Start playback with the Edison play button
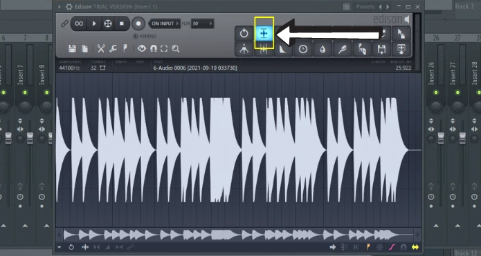Image resolution: width=481 pixels, height=256 pixels. pos(94,23)
